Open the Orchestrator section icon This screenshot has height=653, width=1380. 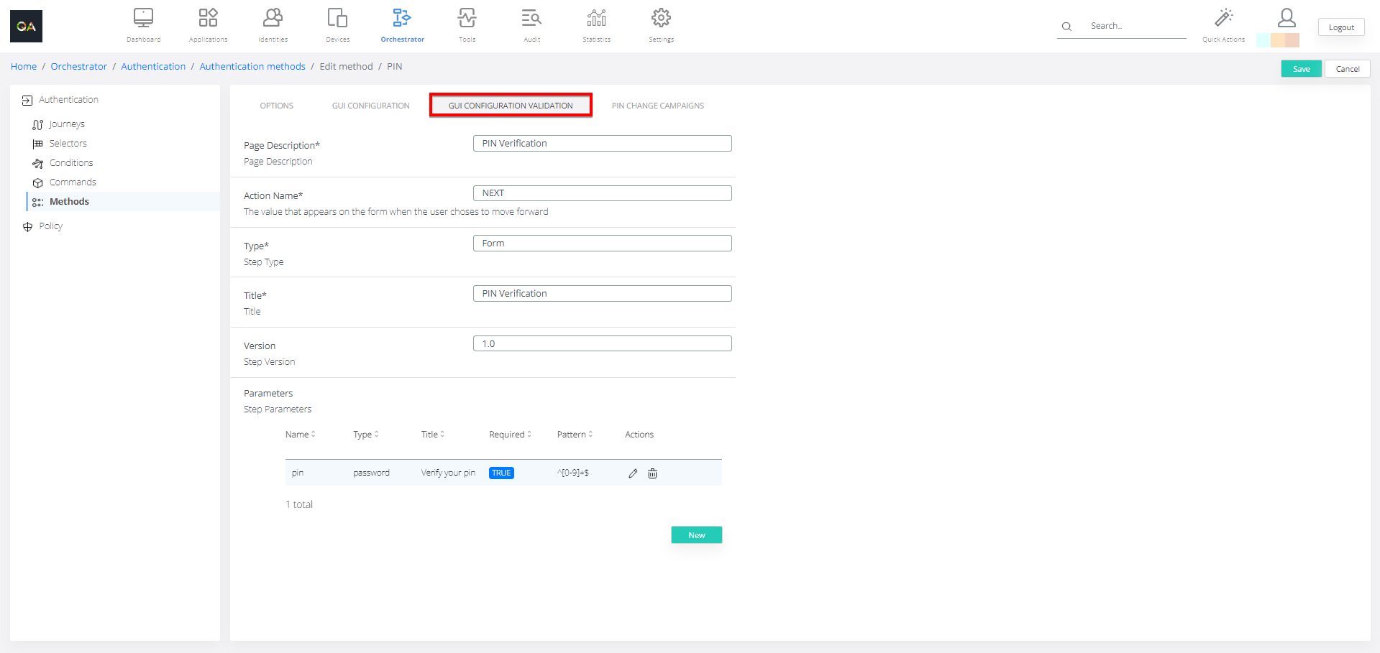click(x=402, y=18)
